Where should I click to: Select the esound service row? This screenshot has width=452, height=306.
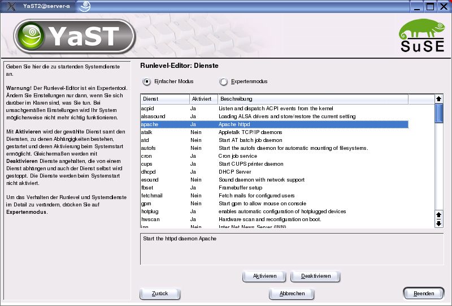click(274, 180)
